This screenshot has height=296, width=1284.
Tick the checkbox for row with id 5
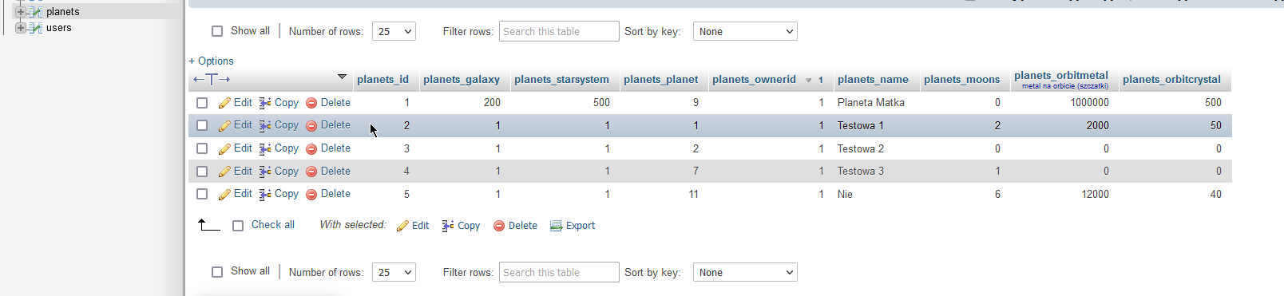(202, 194)
